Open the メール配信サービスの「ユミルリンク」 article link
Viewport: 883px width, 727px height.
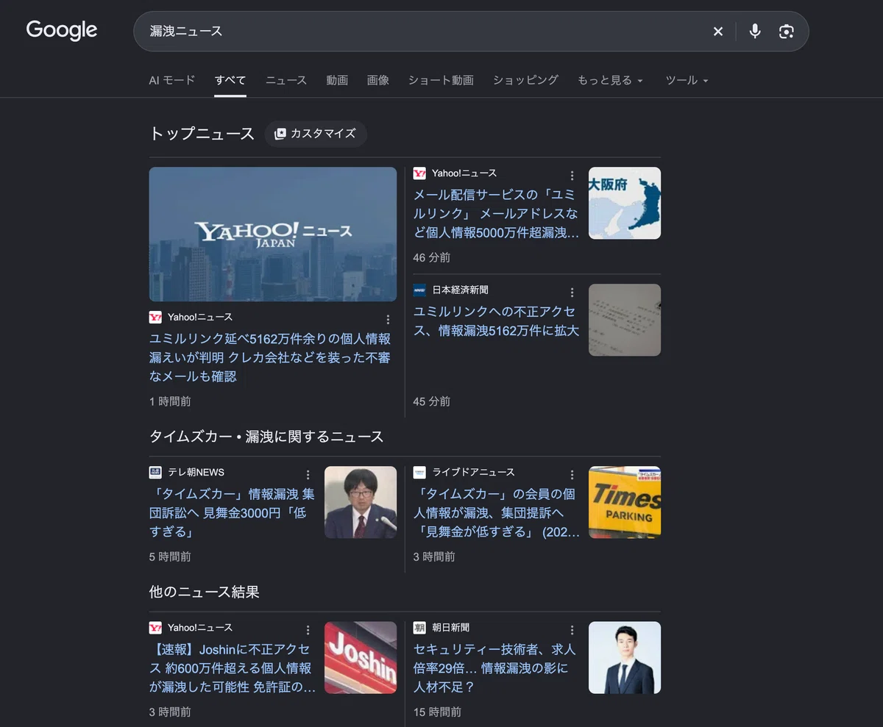(496, 214)
